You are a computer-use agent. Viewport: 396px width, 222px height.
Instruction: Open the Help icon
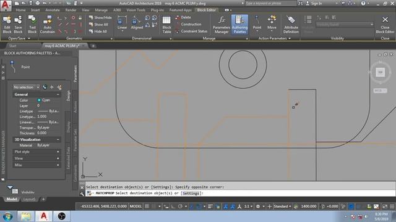tap(363, 3)
